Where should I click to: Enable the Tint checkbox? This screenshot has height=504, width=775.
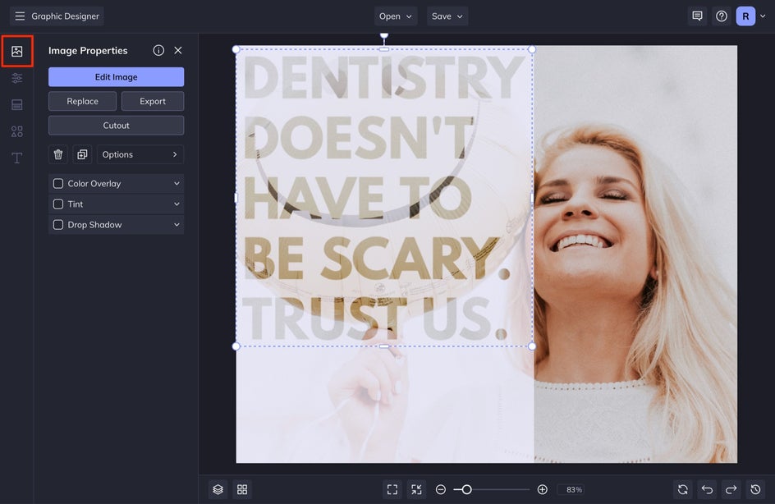(x=58, y=204)
